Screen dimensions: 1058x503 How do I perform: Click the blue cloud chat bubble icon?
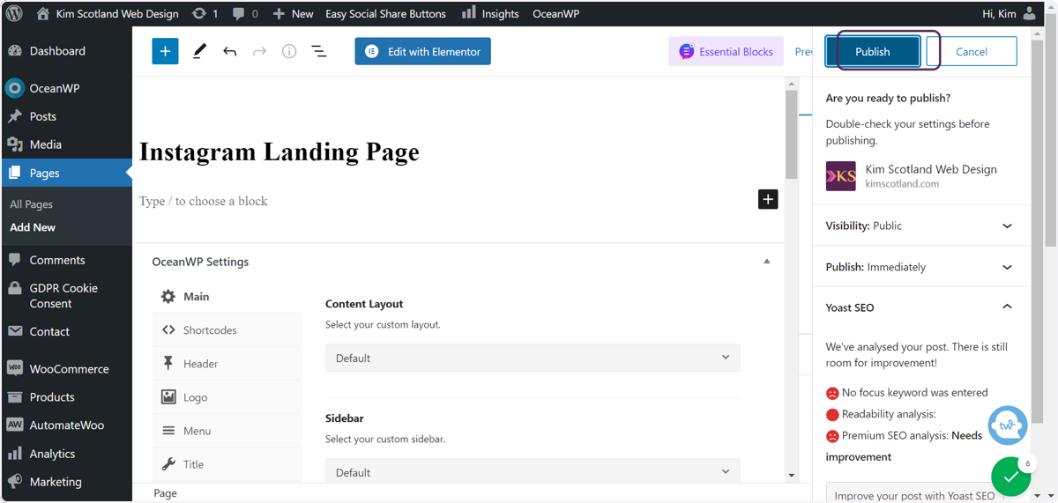point(1008,425)
